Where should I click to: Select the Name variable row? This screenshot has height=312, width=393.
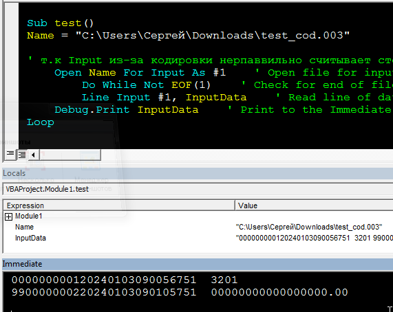pyautogui.click(x=198, y=227)
